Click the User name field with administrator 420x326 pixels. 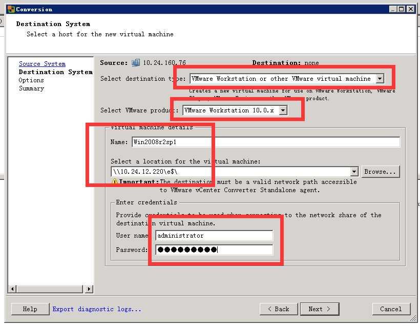pyautogui.click(x=214, y=236)
